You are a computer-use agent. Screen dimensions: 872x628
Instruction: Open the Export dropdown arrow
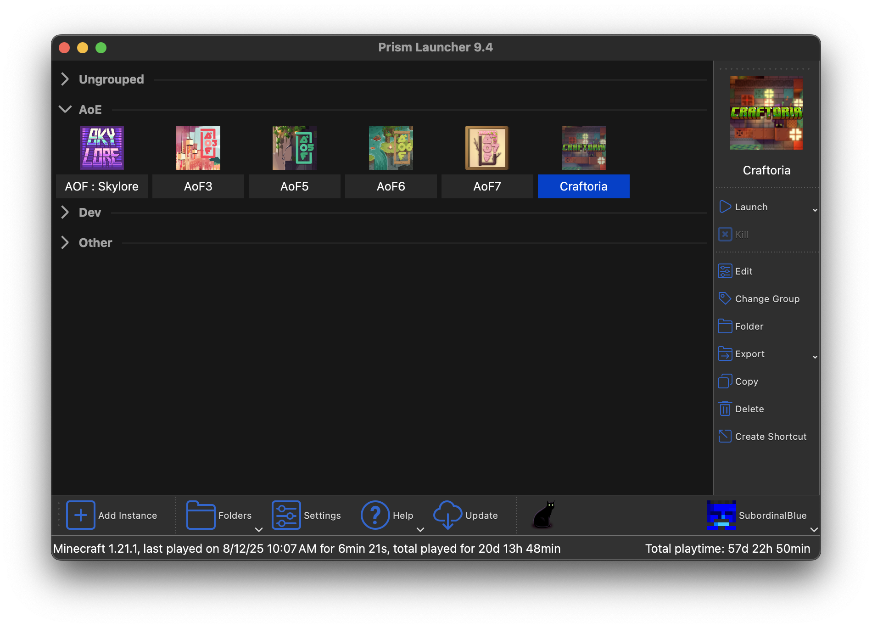815,357
